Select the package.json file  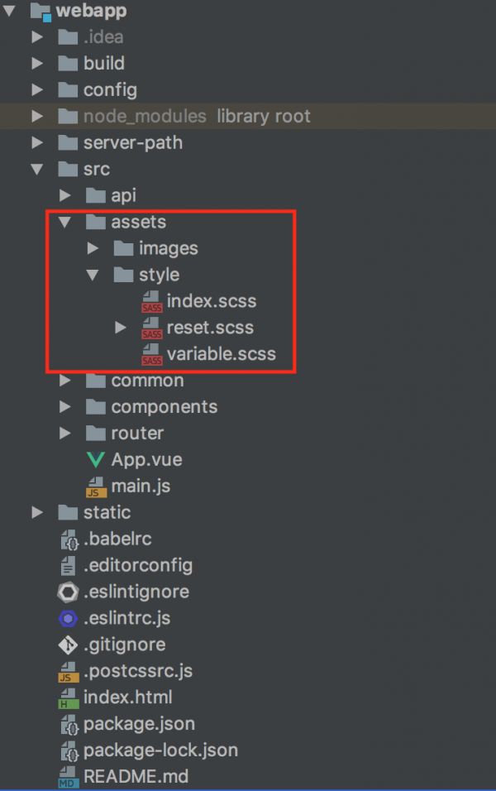[x=139, y=724]
